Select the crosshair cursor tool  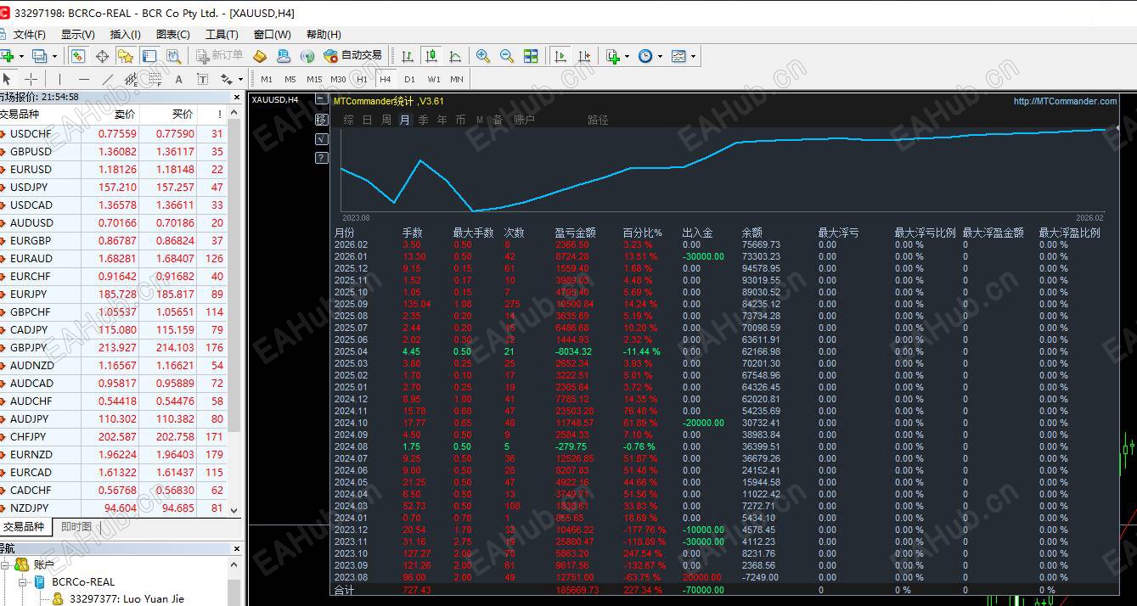(x=31, y=79)
